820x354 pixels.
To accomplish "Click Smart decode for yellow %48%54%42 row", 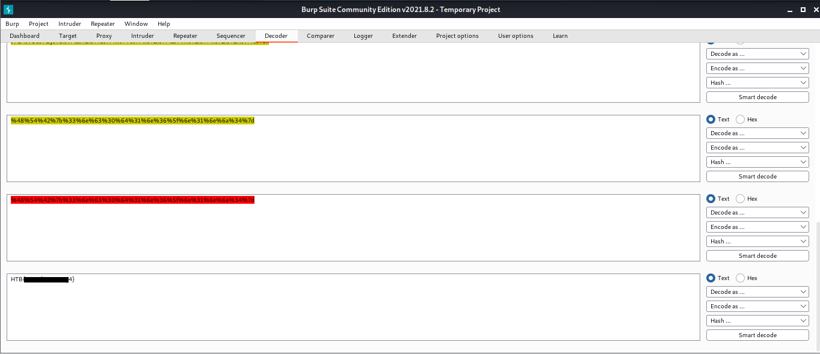I will (757, 176).
